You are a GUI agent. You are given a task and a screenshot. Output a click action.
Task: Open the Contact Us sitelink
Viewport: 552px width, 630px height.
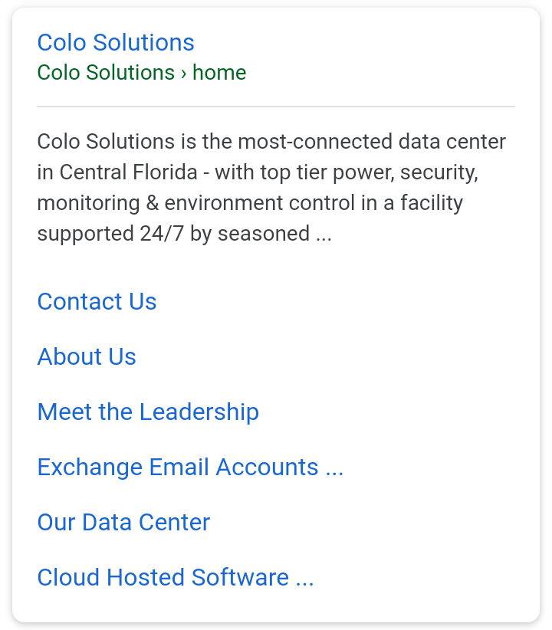click(97, 301)
